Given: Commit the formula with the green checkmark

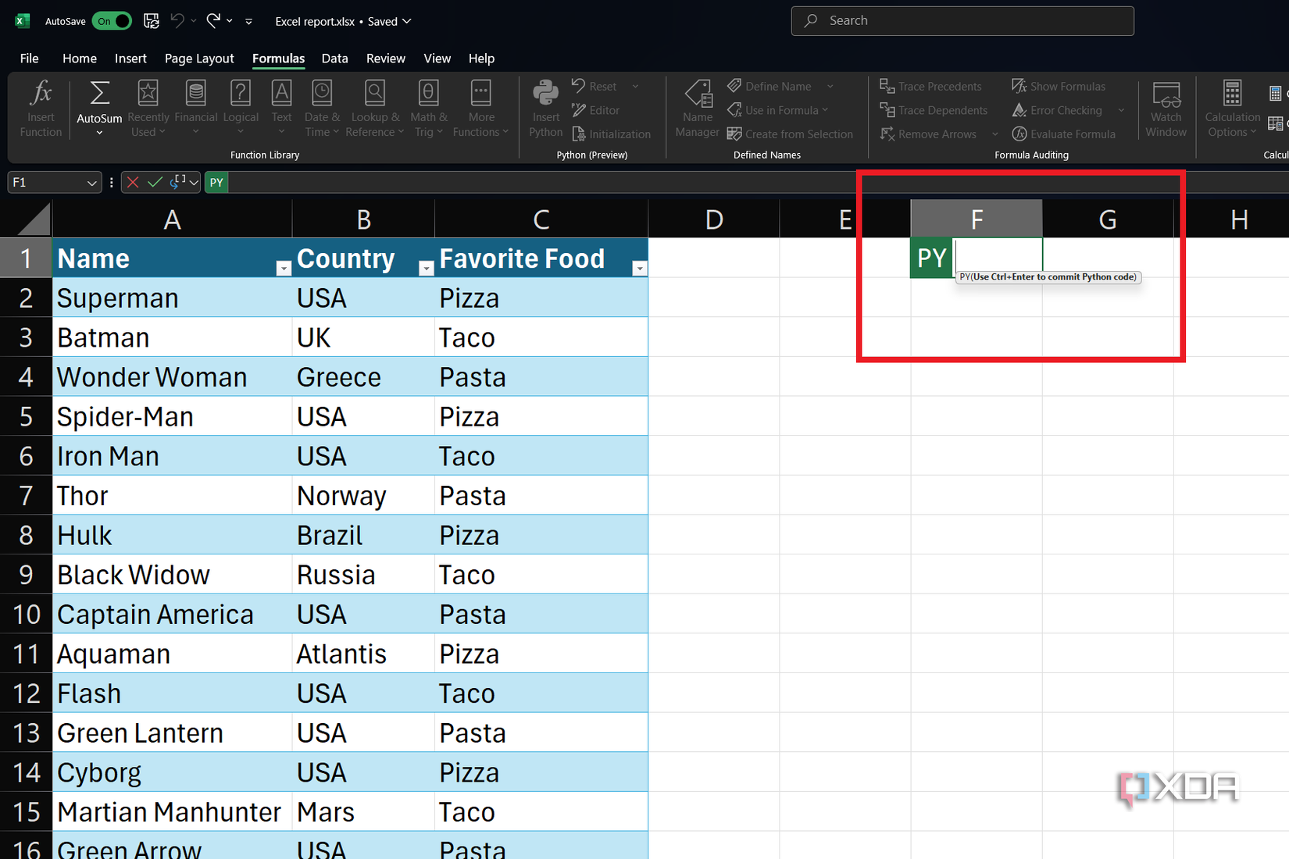Looking at the screenshot, I should click(152, 182).
